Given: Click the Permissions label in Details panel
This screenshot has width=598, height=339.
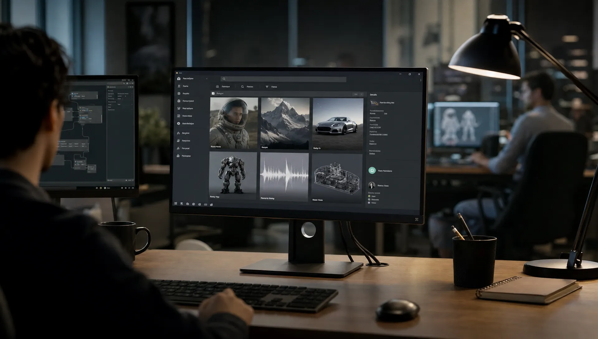Looking at the screenshot, I should coord(375,151).
